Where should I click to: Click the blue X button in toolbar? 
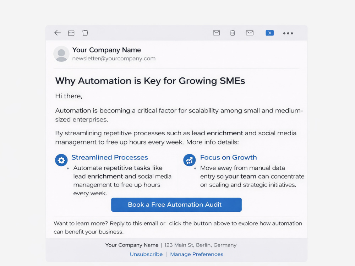[270, 33]
